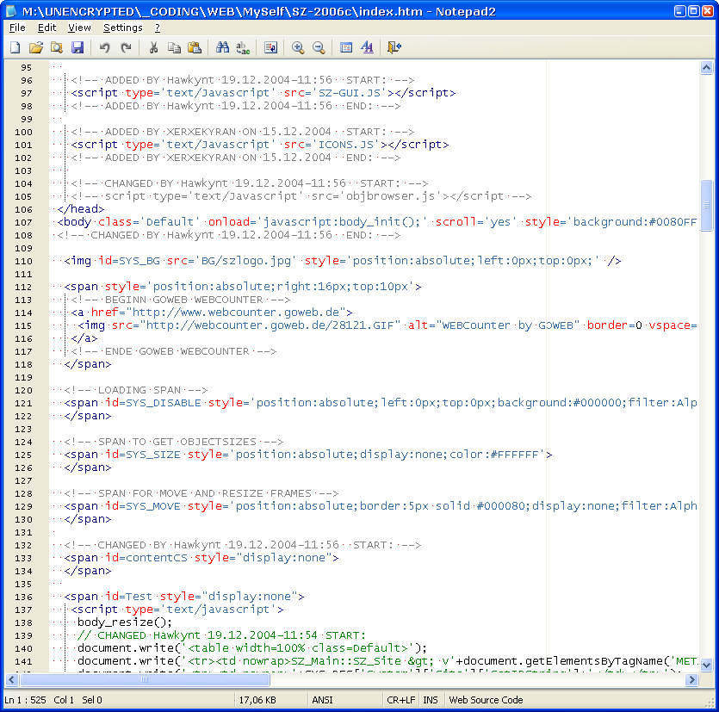Click the '<body' tag on line 107

74,222
